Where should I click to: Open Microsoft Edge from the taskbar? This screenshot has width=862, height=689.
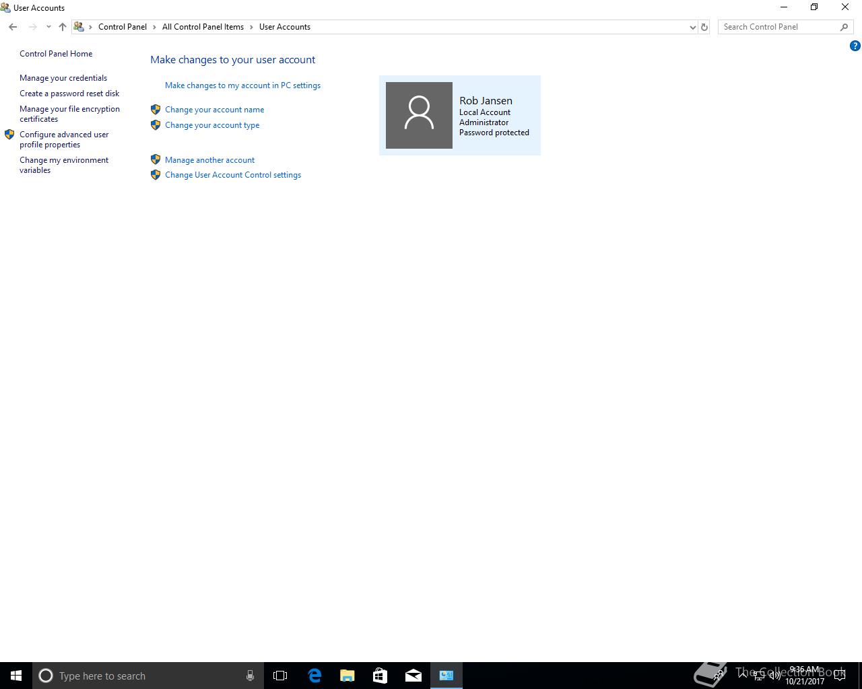pos(314,676)
